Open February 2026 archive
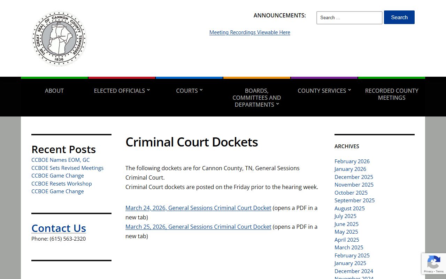 (x=352, y=161)
